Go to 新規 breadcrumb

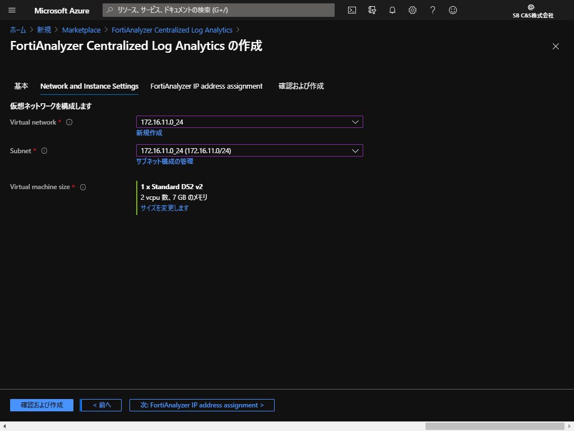(44, 30)
